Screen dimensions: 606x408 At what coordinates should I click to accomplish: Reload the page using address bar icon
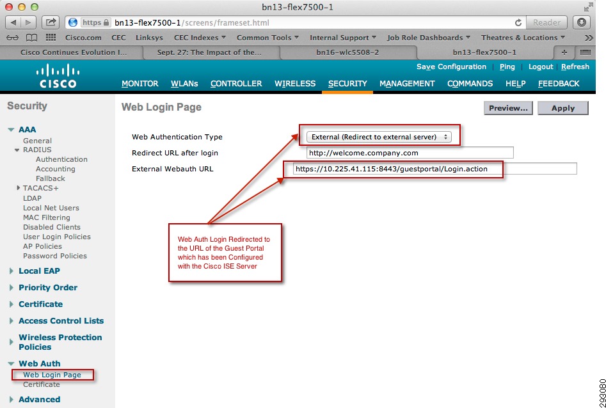[x=518, y=23]
